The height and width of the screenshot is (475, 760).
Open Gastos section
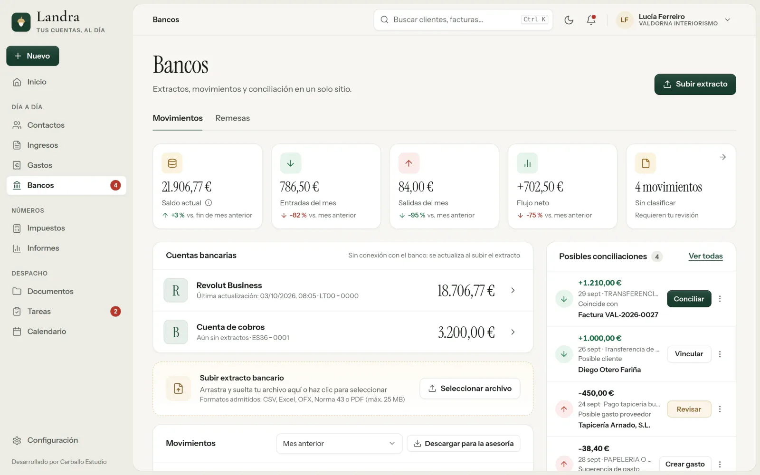(66, 165)
